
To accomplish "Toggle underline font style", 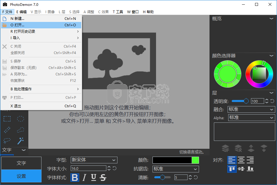I will pos(94,177).
